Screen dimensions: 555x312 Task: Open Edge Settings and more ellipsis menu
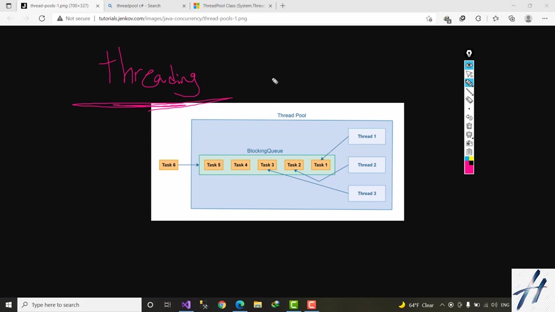click(545, 18)
